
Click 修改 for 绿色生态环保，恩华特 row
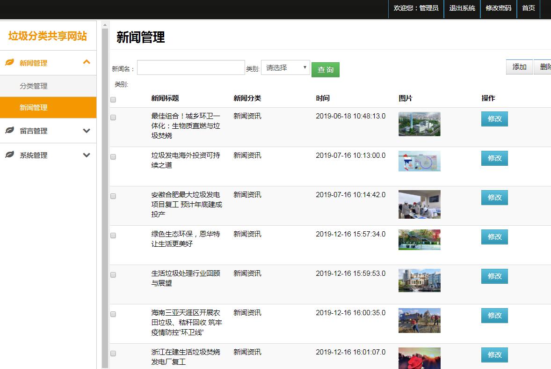[494, 237]
